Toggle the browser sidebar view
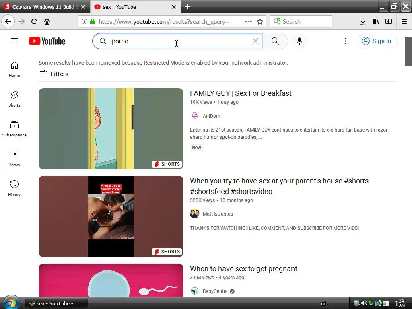Image resolution: width=412 pixels, height=309 pixels. point(389,22)
